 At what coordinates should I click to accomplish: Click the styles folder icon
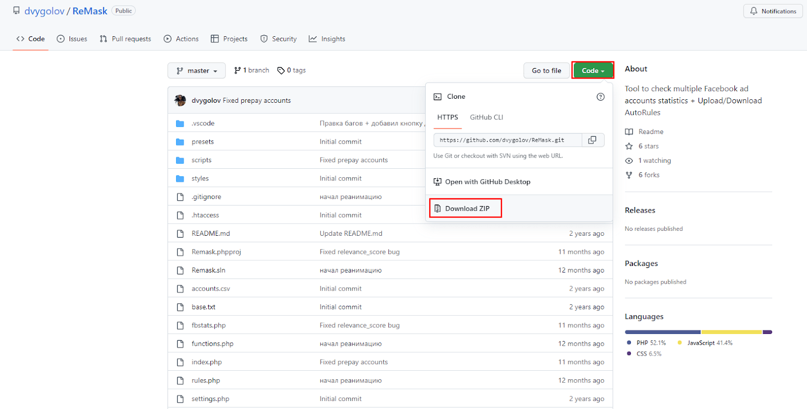click(x=180, y=179)
